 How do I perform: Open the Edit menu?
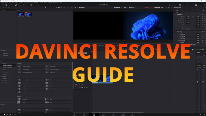[13, 3]
